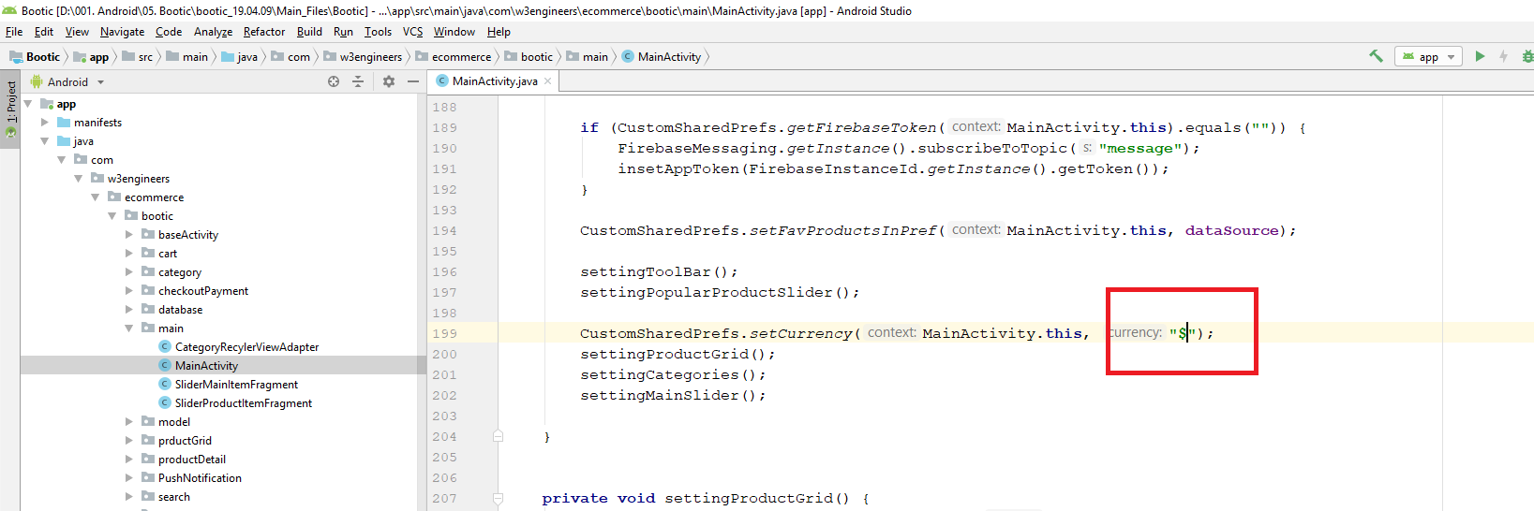The image size is (1534, 511).
Task: Collapse the main package folder
Action: (129, 328)
